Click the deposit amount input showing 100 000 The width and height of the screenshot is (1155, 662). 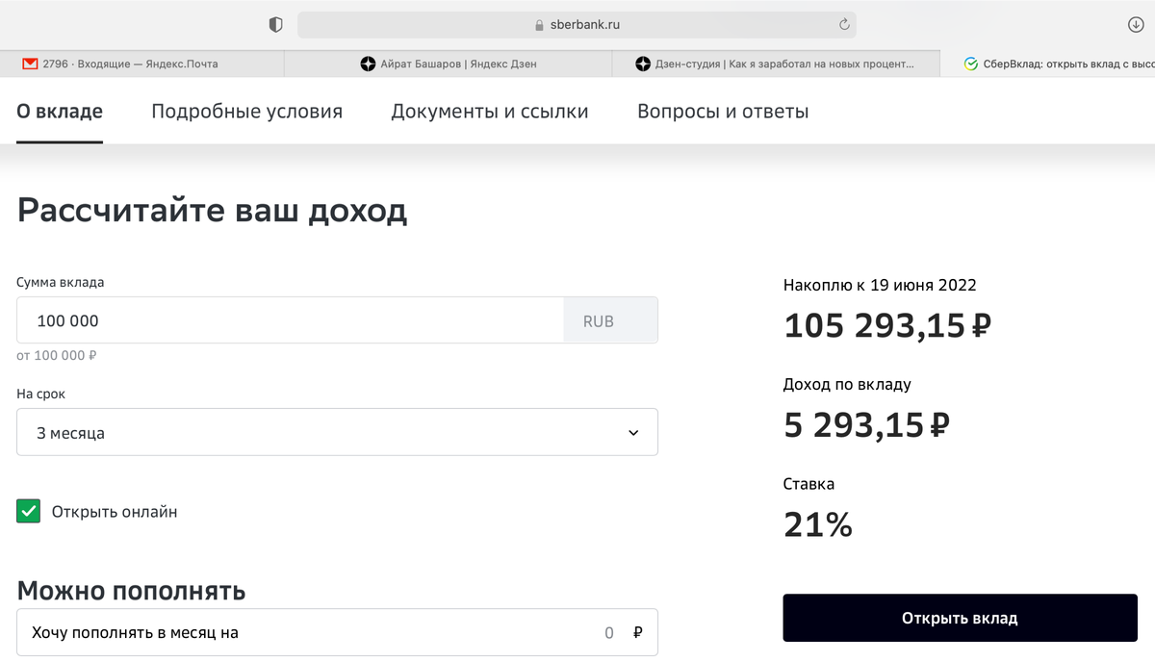tap(289, 319)
